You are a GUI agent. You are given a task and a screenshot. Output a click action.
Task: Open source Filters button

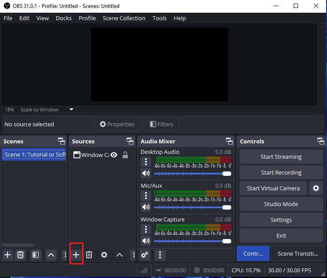pos(162,124)
